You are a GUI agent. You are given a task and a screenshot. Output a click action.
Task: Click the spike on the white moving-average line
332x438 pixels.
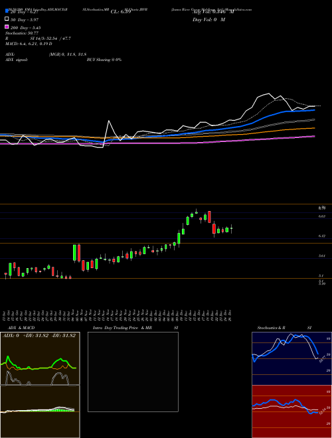pos(109,121)
